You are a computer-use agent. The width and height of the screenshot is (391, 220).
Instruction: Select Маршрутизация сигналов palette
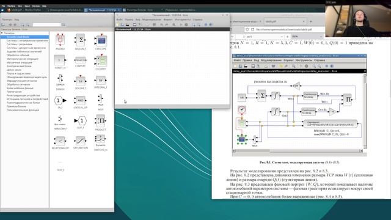pyautogui.click(x=22, y=81)
